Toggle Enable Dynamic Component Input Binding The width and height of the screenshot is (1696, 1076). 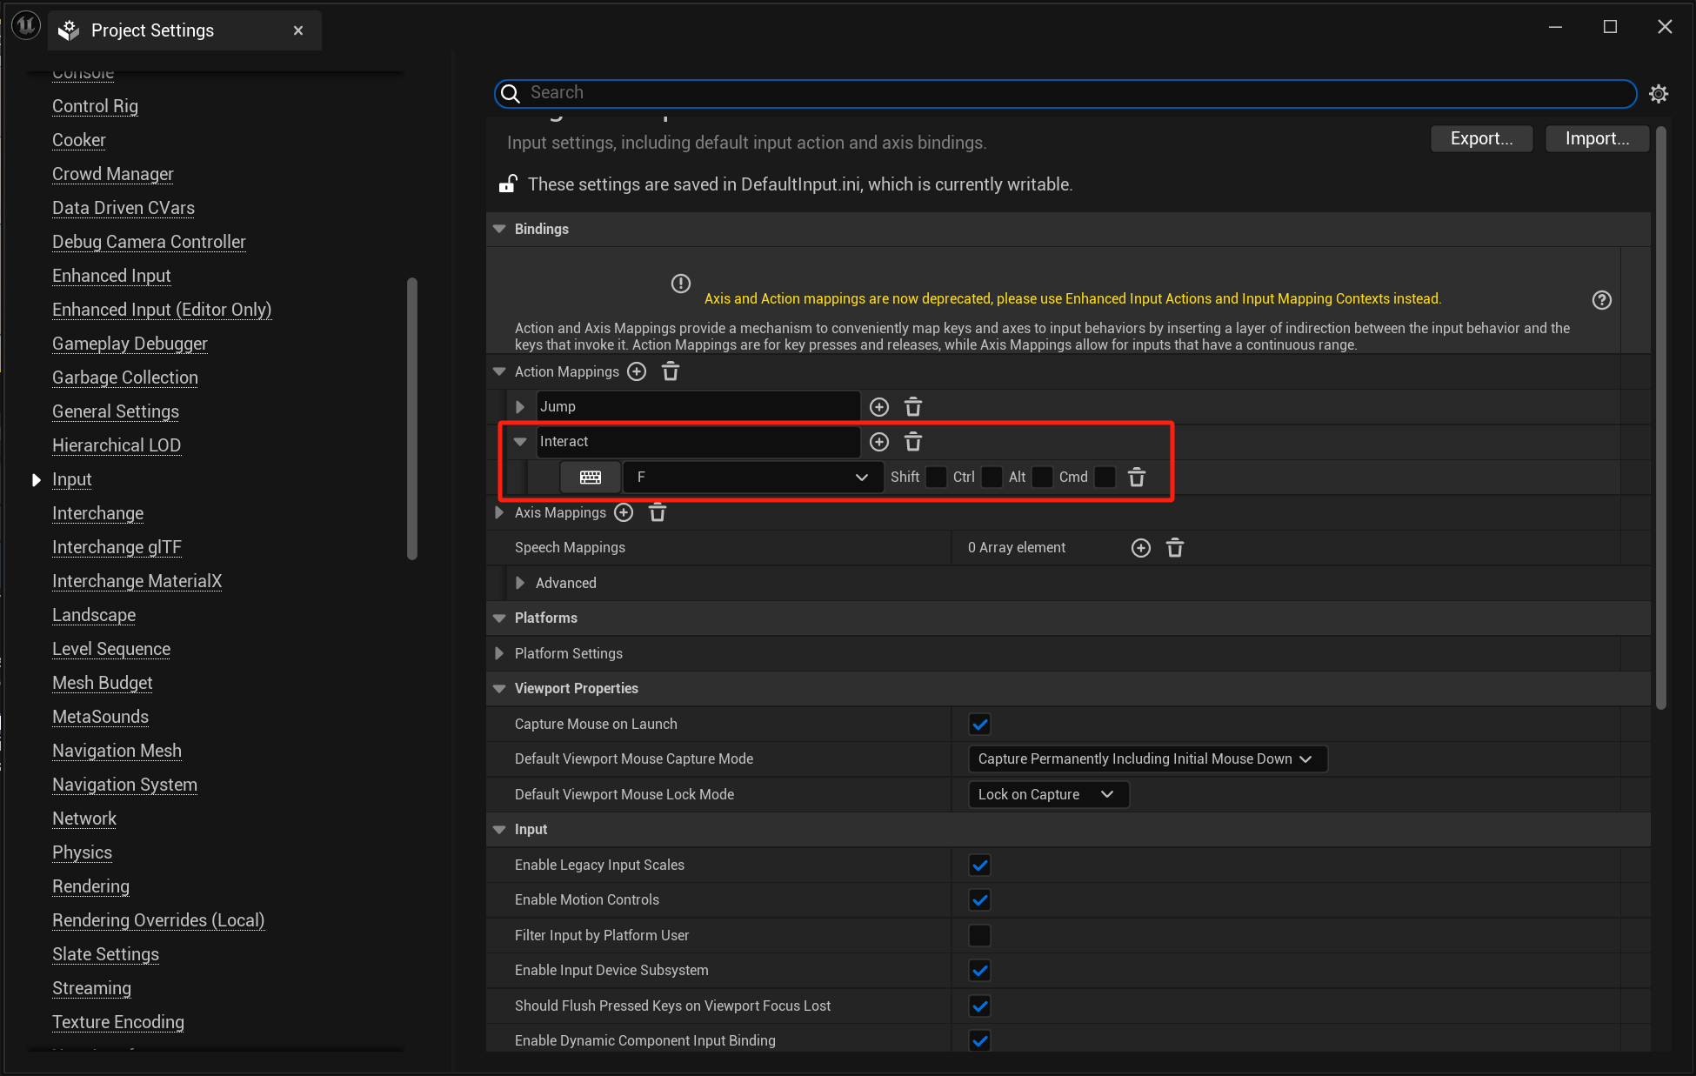[980, 1041]
